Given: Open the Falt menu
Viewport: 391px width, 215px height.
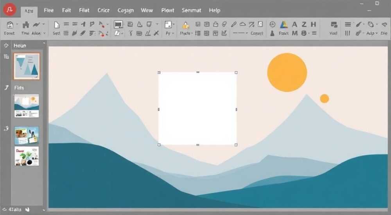Looking at the screenshot, I should [66, 10].
